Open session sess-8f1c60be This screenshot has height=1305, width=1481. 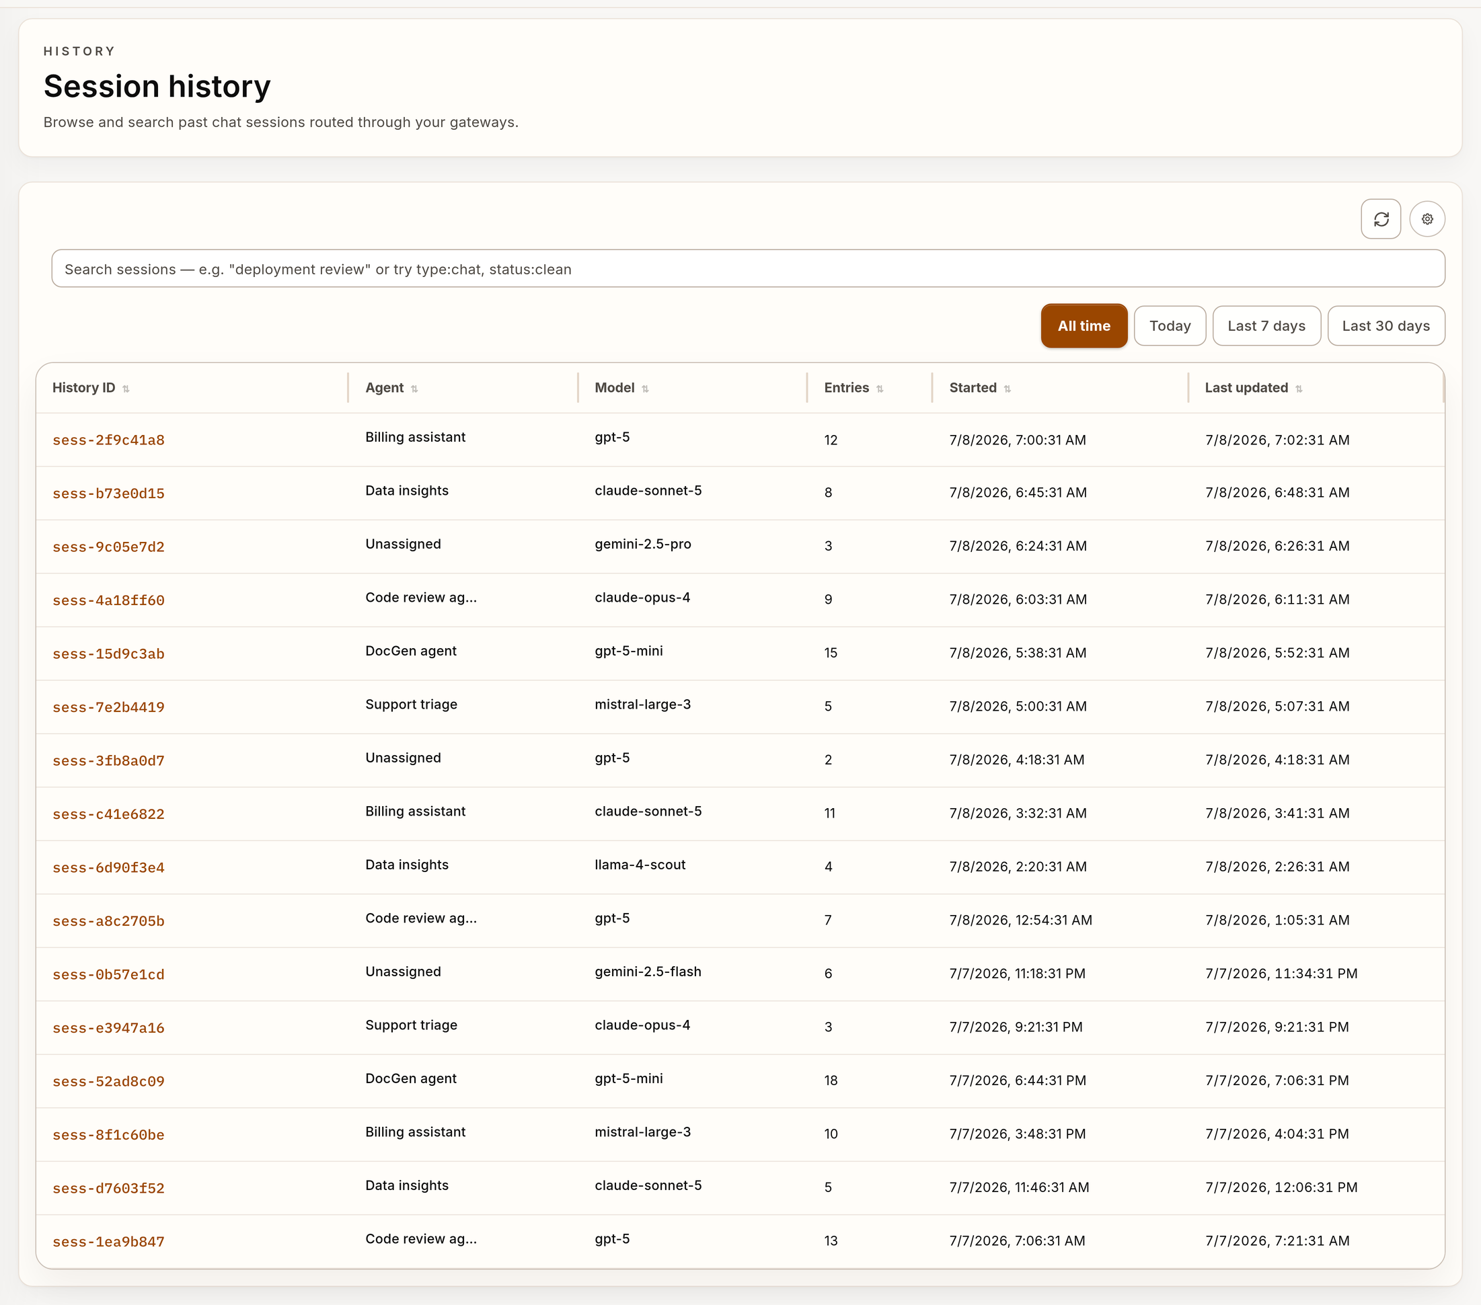(x=109, y=1135)
